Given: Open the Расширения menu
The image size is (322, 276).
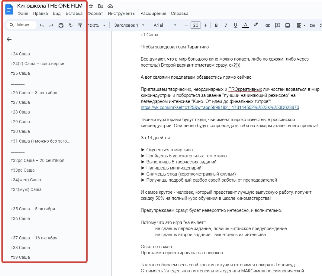Looking at the screenshot, I should click(x=153, y=13).
